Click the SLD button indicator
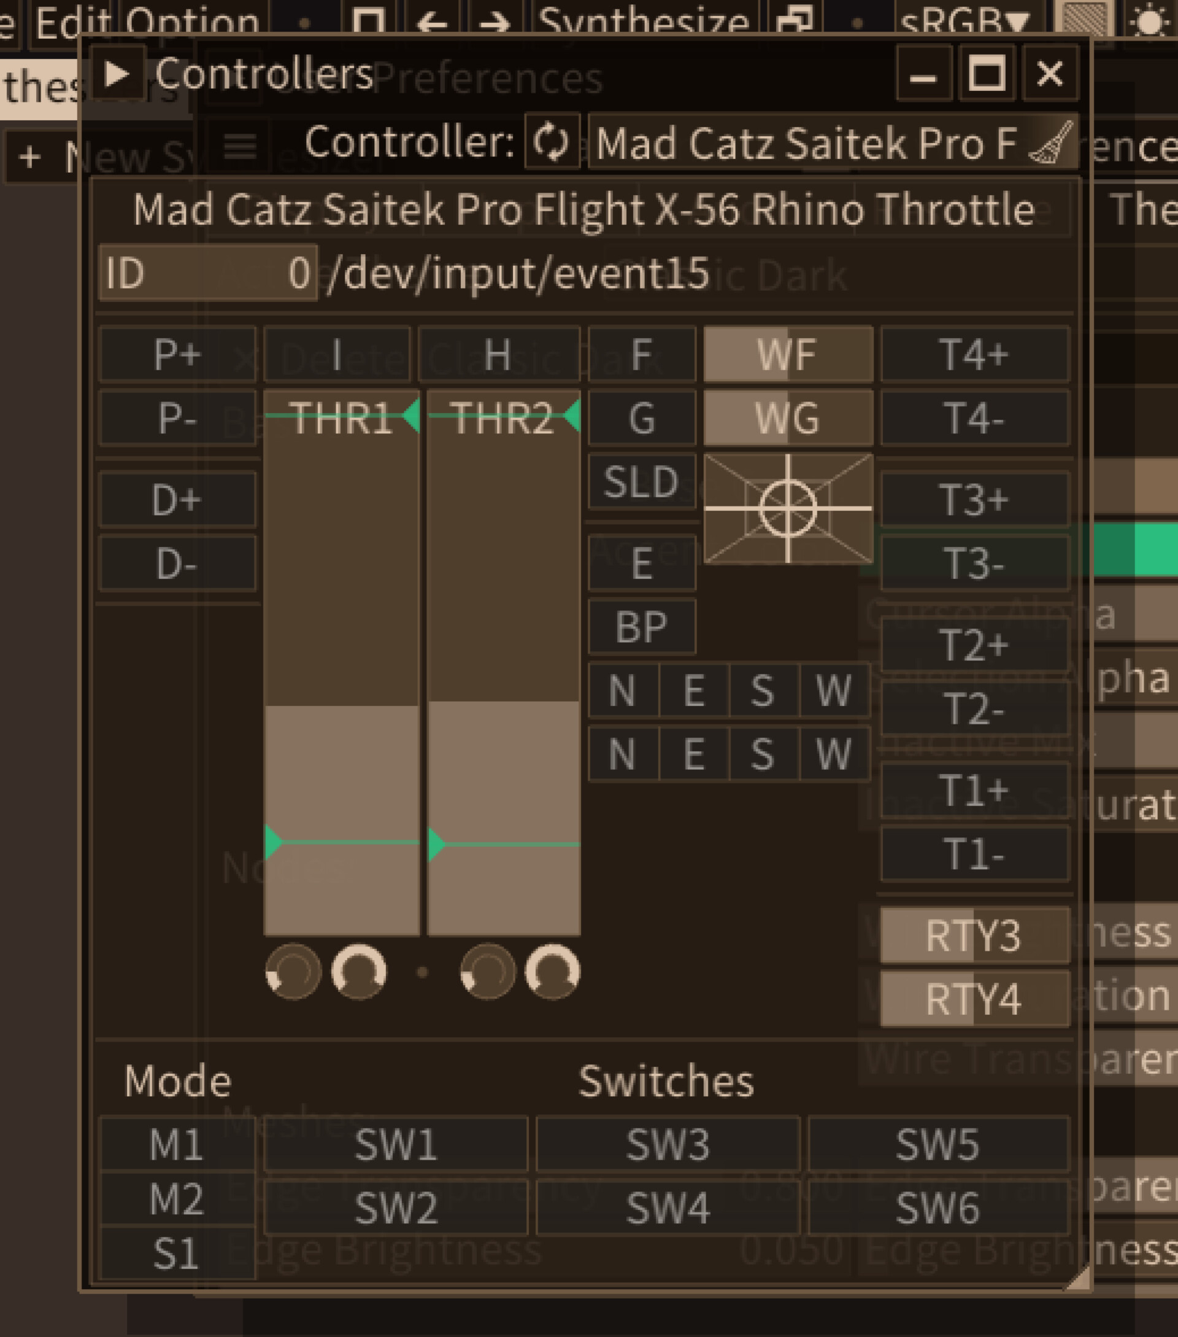The width and height of the screenshot is (1178, 1337). tap(642, 481)
